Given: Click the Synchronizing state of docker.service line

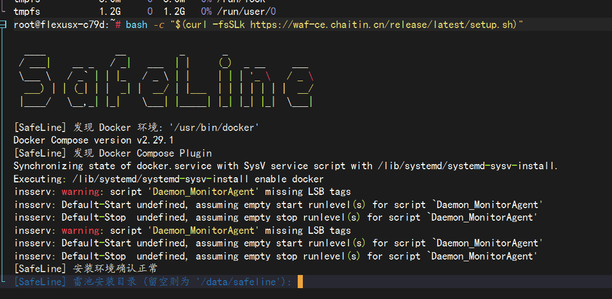Looking at the screenshot, I should pos(286,166).
